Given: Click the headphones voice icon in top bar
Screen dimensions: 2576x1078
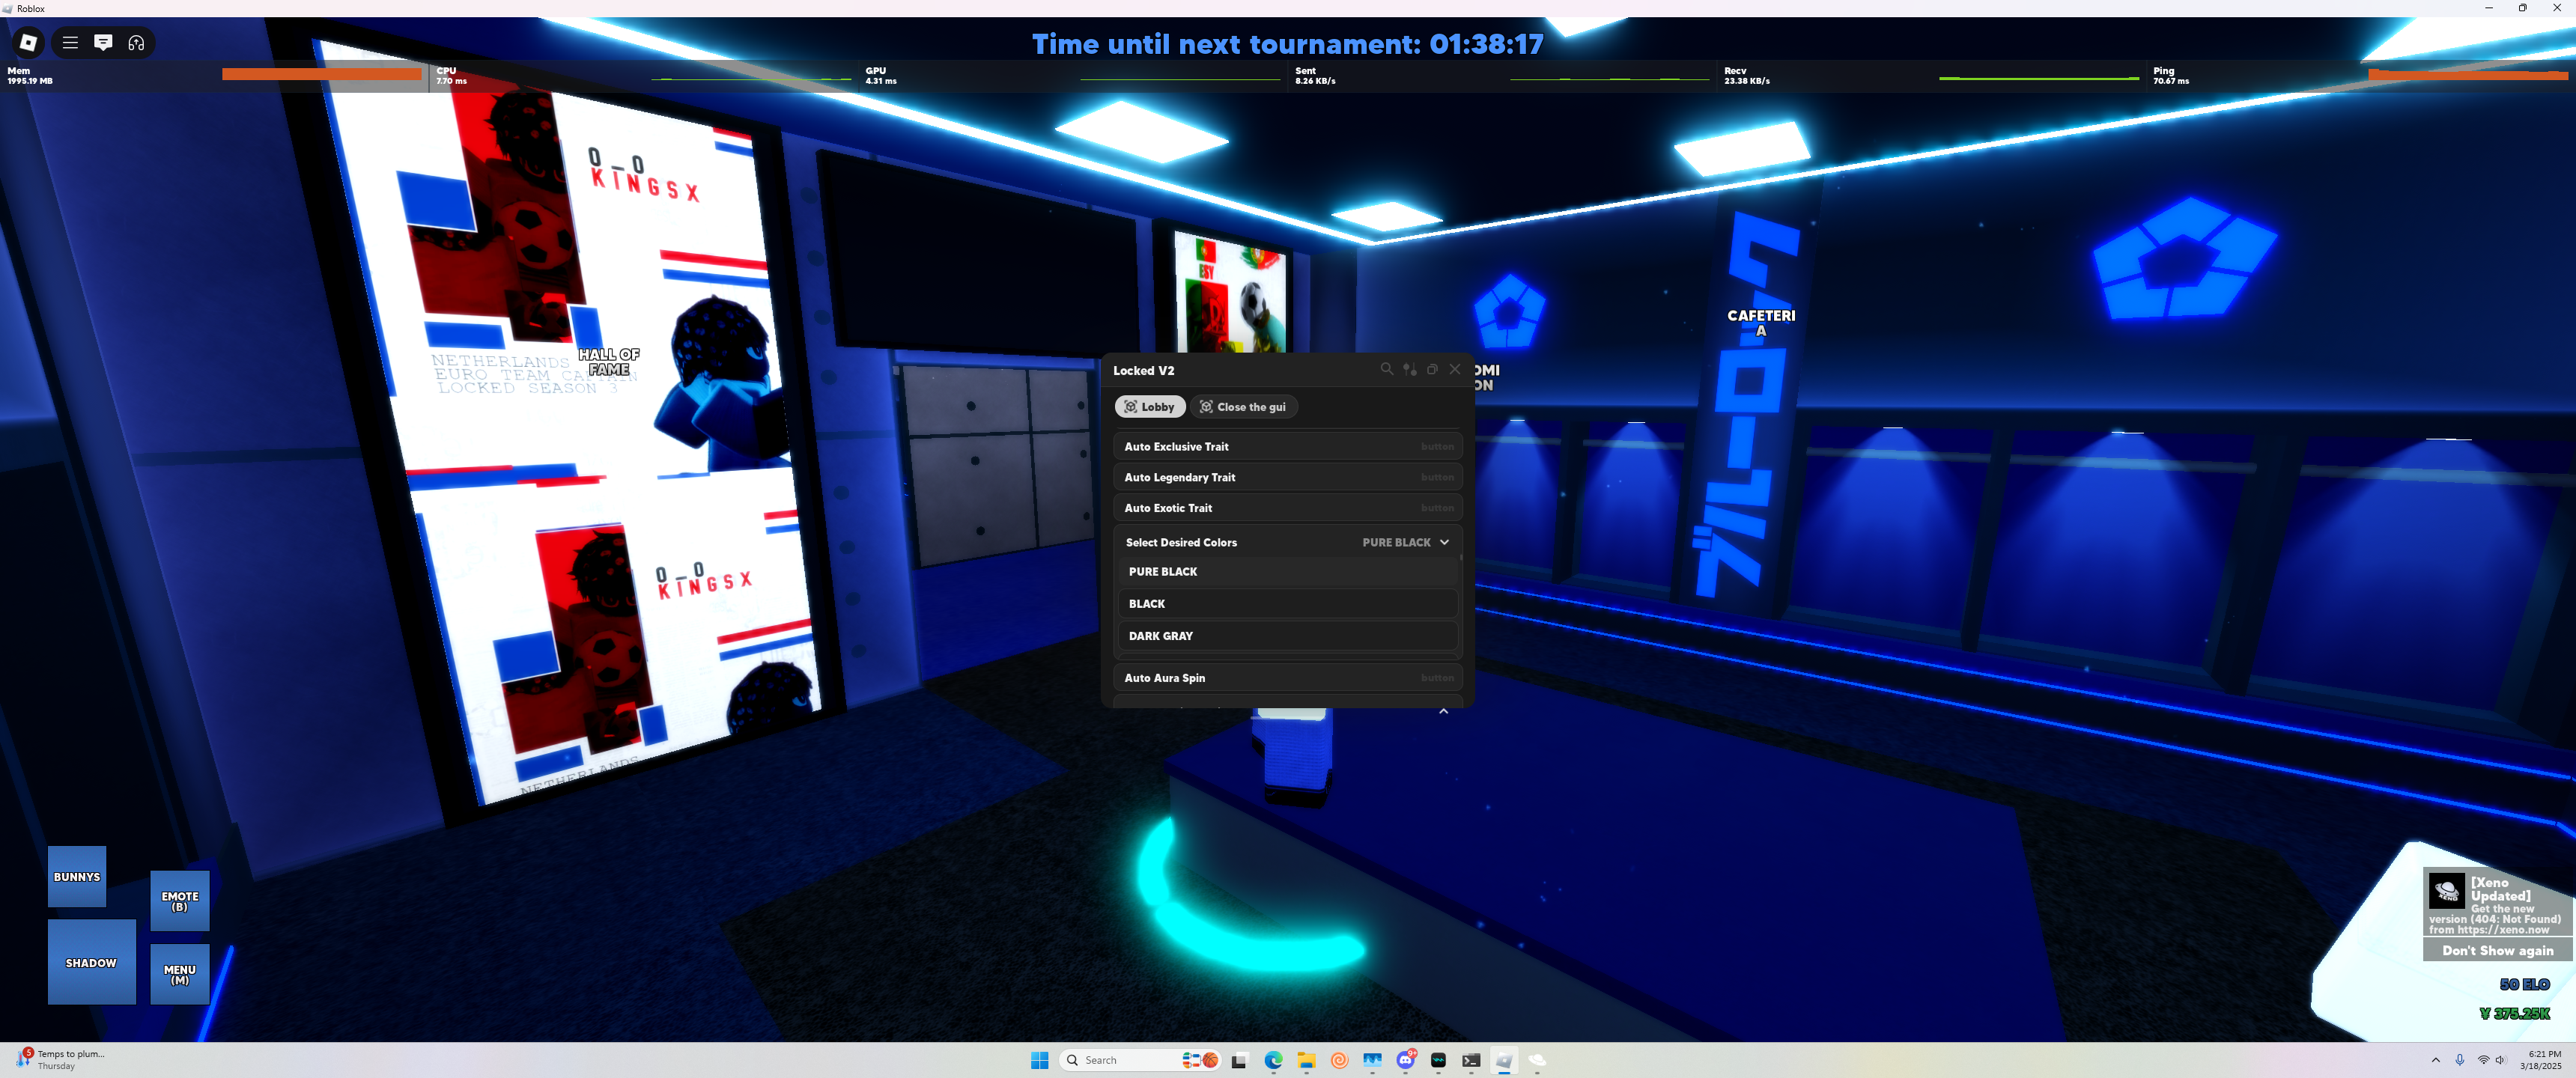Looking at the screenshot, I should coord(136,42).
